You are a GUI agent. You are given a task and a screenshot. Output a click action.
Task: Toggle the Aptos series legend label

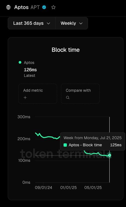[29, 63]
